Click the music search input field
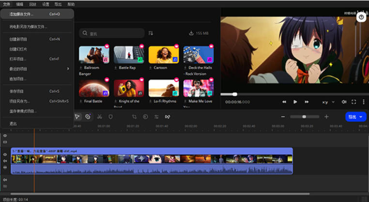369x202 pixels. pyautogui.click(x=112, y=33)
